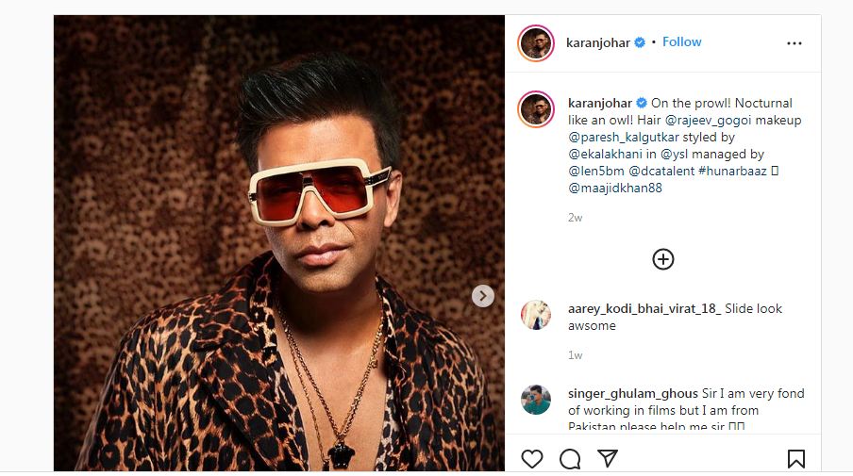Open singer_ghulam_ghous profile avatar
This screenshot has height=476, width=853.
[536, 400]
